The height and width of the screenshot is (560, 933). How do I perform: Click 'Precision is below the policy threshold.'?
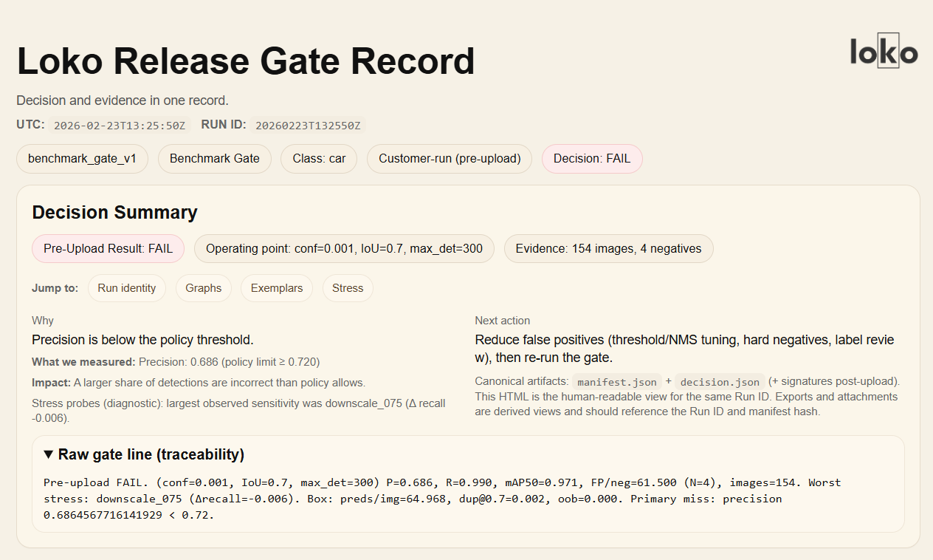[142, 340]
